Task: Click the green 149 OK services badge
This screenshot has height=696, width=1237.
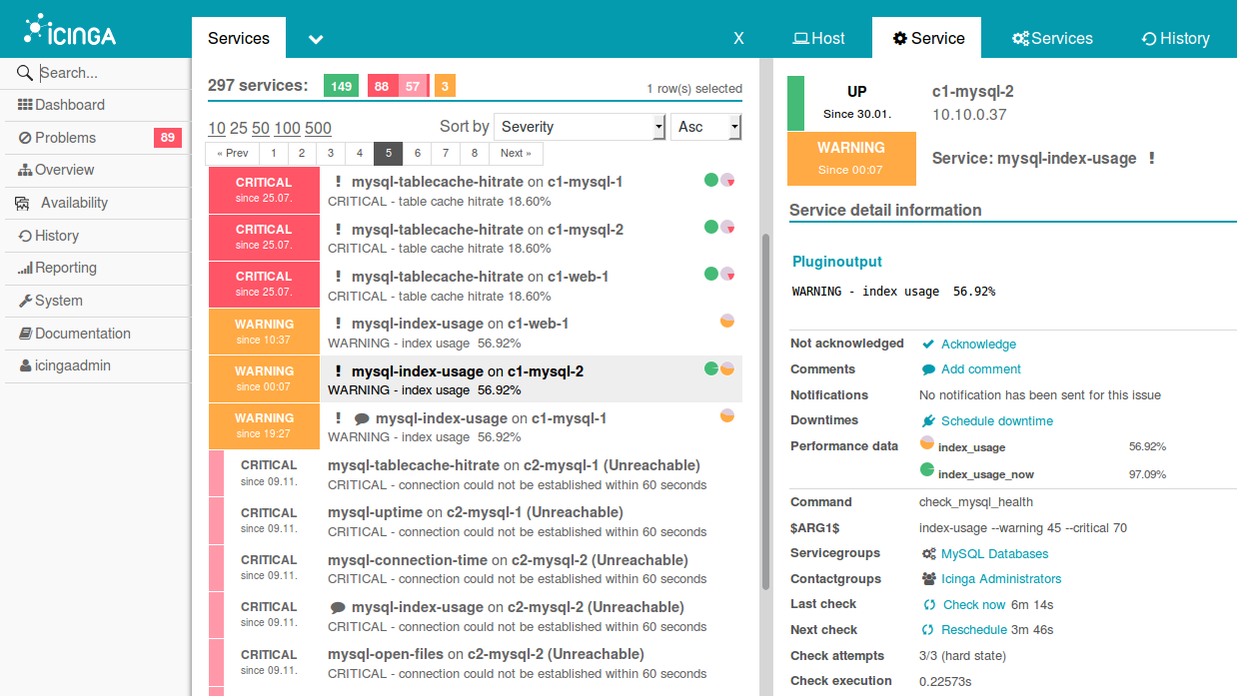Action: tap(341, 87)
